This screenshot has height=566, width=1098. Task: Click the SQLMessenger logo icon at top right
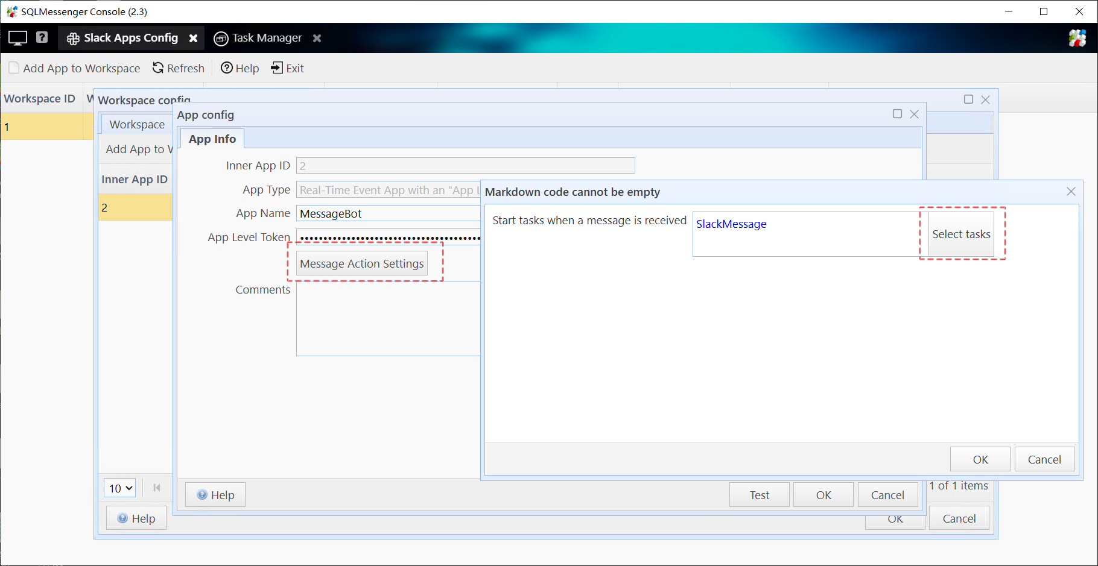pyautogui.click(x=1077, y=38)
